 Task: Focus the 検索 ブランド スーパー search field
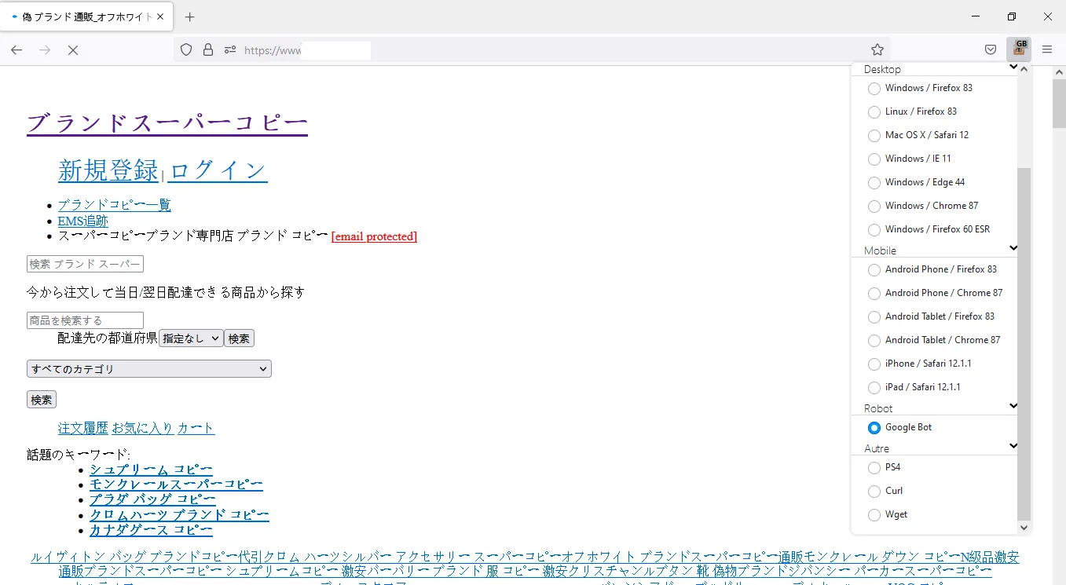click(85, 264)
